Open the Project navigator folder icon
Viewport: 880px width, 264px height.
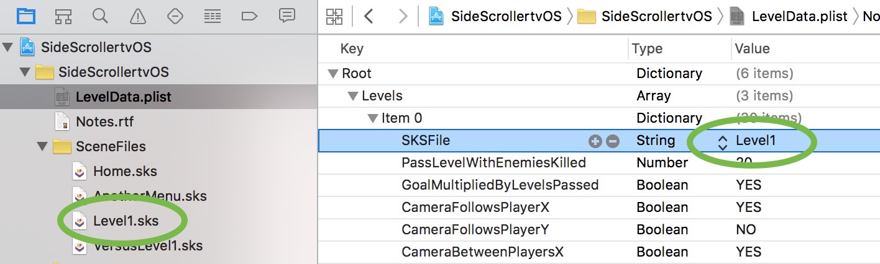tap(25, 16)
